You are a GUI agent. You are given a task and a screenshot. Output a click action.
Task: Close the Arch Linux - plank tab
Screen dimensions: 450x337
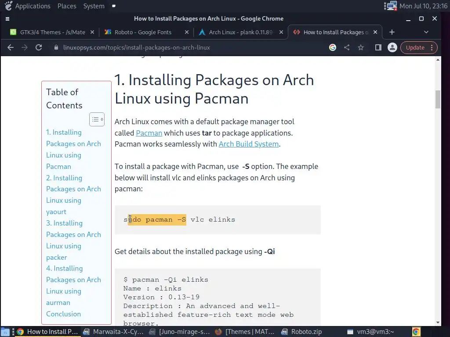281,32
